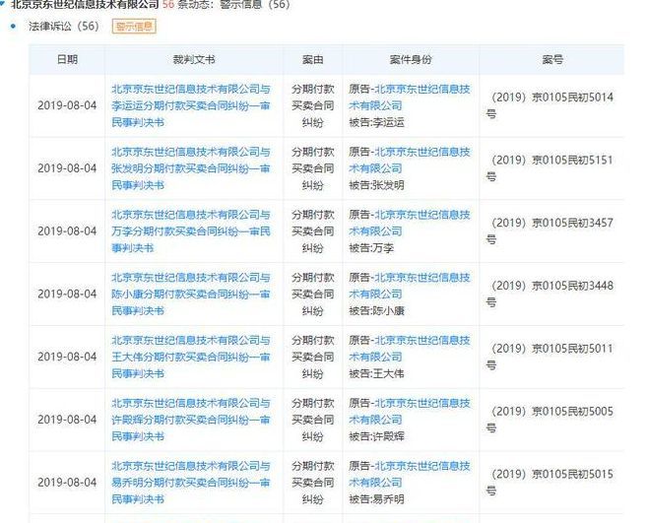The image size is (647, 523).
Task: Click 分期付款买卖合同纠纷 cause in 易乔明 row
Action: (313, 483)
